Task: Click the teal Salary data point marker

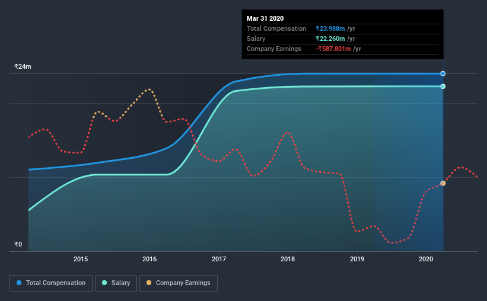Action: pyautogui.click(x=443, y=87)
